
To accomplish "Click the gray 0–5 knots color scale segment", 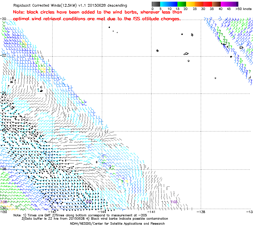I will (156, 4).
